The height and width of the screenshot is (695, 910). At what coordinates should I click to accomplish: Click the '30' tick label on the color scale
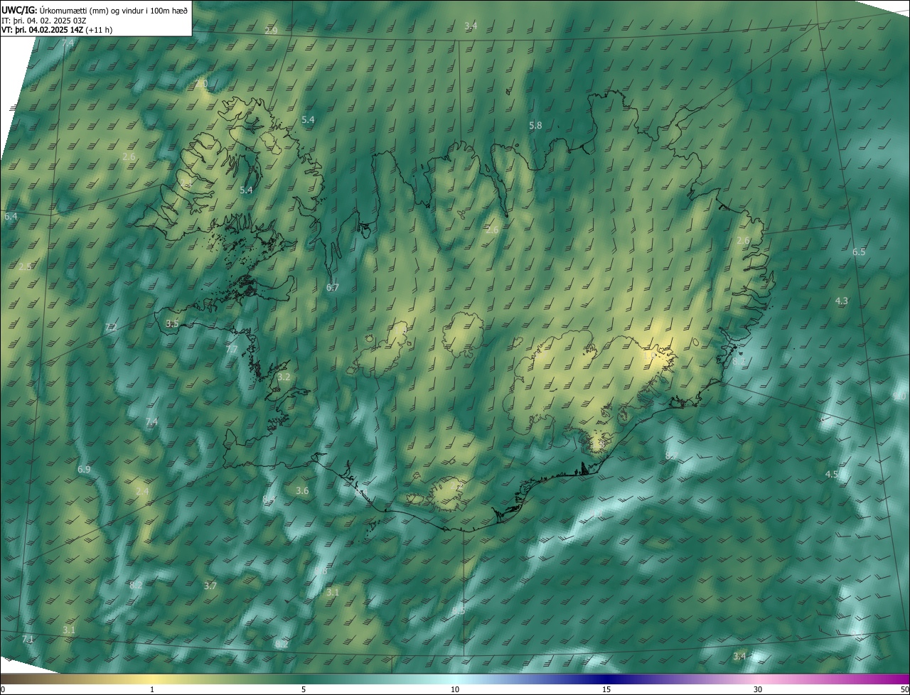758,689
